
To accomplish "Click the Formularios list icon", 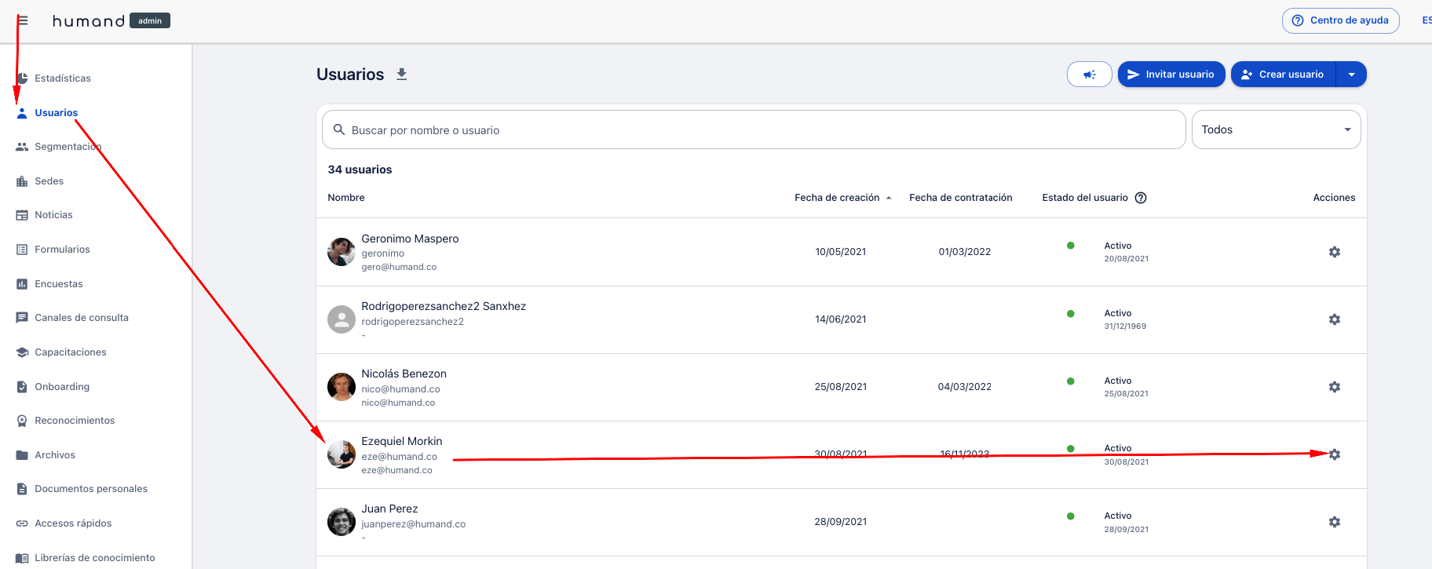I will (22, 250).
